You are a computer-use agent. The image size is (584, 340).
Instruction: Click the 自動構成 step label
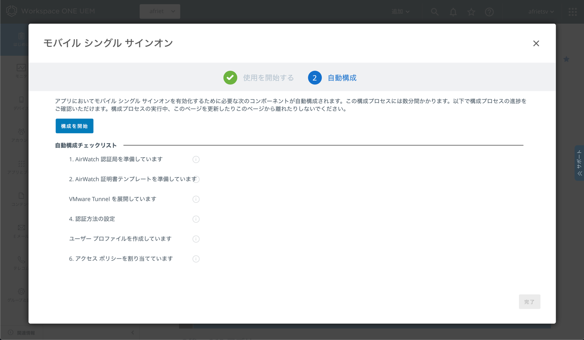coord(342,78)
